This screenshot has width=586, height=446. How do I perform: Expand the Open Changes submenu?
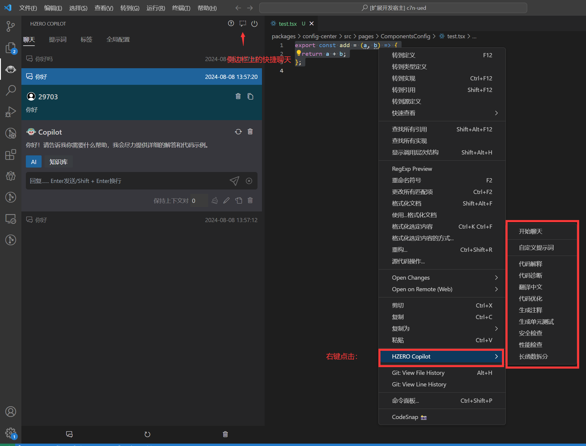442,278
